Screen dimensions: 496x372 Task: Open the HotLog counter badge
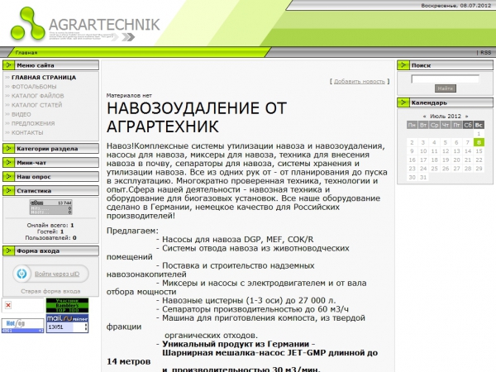pos(22,326)
